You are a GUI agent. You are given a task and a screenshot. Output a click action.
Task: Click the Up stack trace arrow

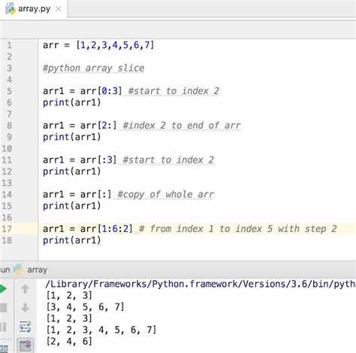[x=25, y=289]
